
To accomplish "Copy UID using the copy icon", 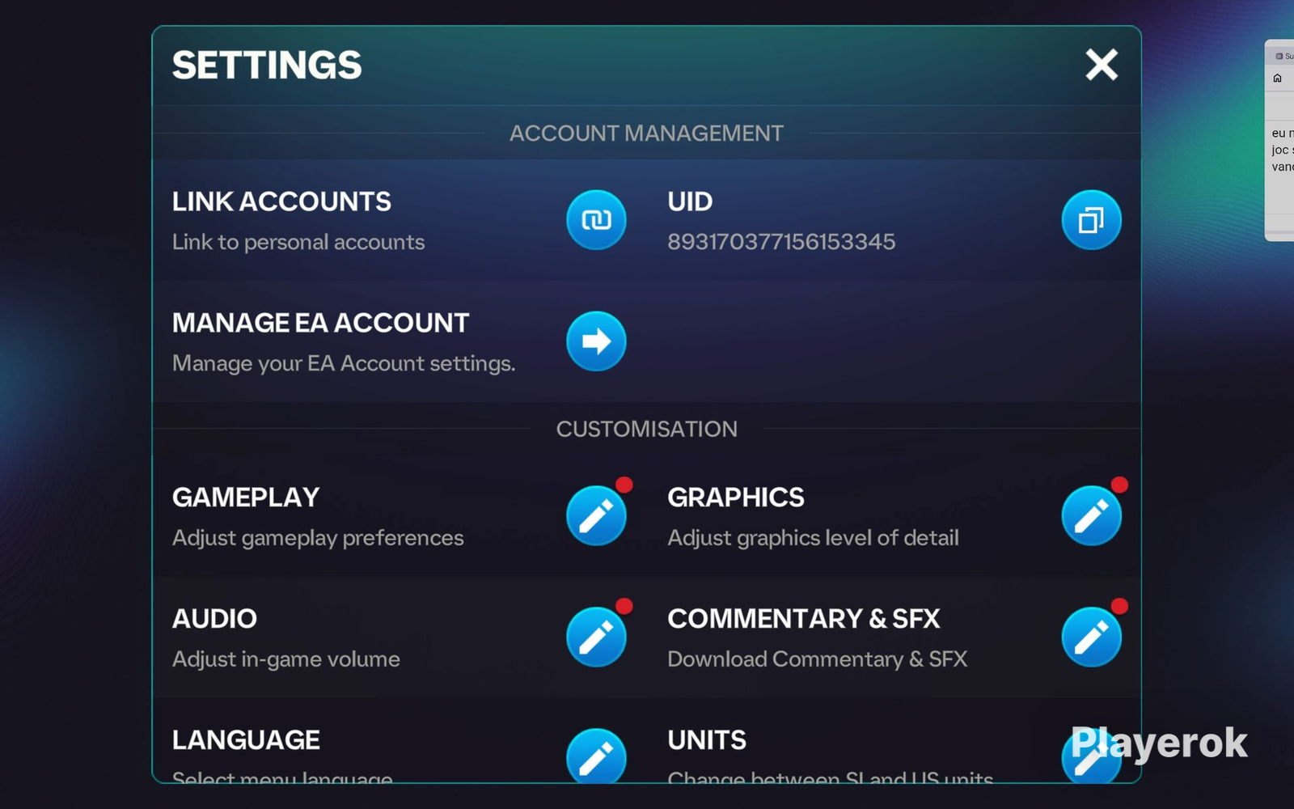I will (x=1091, y=220).
